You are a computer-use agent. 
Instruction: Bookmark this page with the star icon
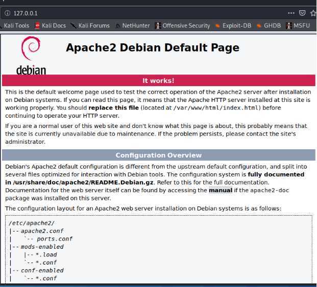point(313,13)
